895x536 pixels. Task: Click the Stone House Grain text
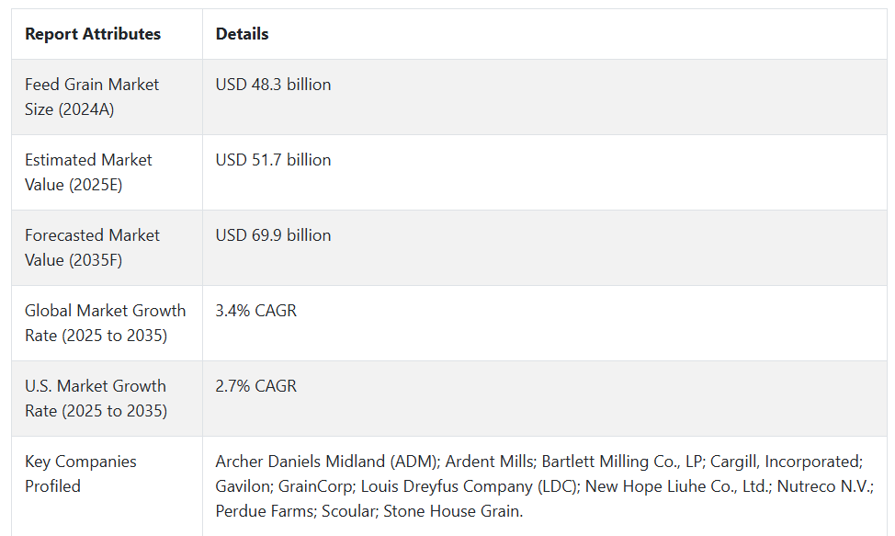(452, 511)
